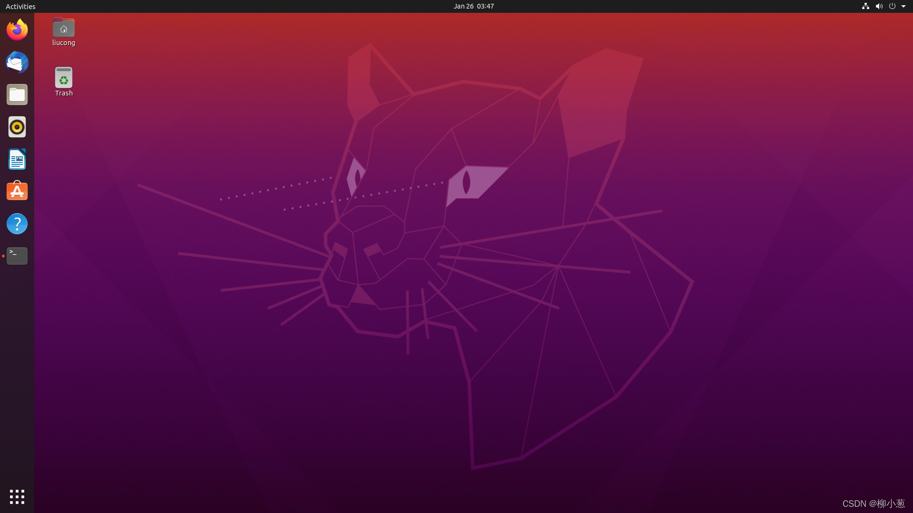The width and height of the screenshot is (913, 513).
Task: Open the Activities overview
Action: tap(20, 6)
